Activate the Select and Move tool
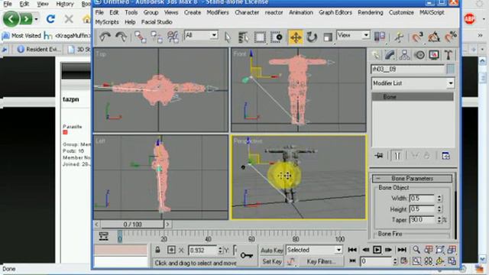 coord(296,37)
